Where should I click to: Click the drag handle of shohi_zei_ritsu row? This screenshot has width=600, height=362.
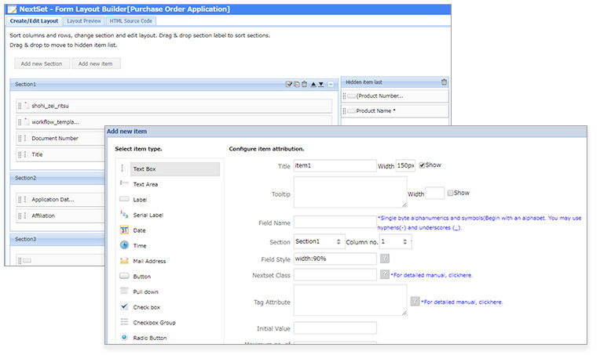20,106
